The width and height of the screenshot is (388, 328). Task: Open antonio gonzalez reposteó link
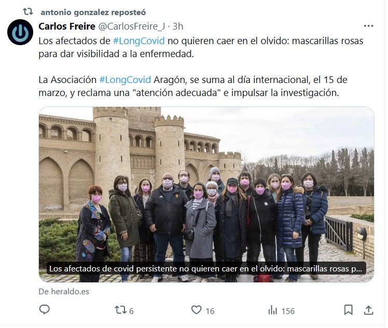(93, 12)
